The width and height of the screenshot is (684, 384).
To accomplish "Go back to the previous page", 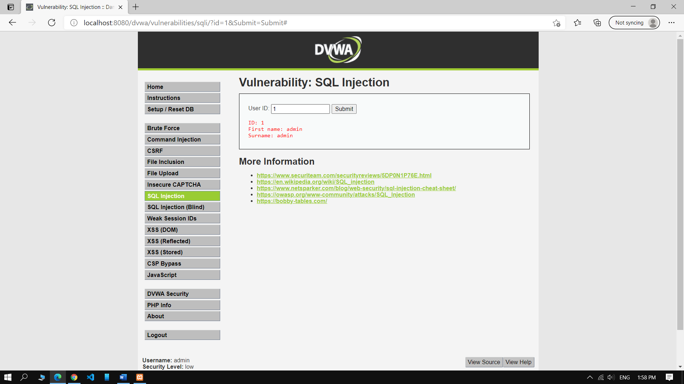I will pyautogui.click(x=12, y=23).
